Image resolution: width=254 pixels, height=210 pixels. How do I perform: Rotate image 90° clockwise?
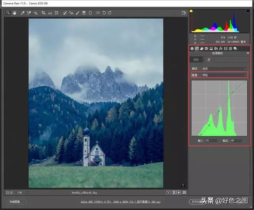(x=110, y=13)
